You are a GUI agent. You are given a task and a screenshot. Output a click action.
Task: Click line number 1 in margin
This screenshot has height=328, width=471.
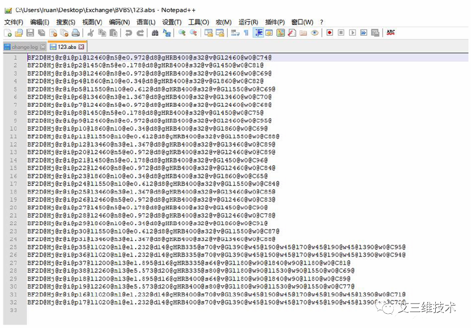pyautogui.click(x=15, y=57)
